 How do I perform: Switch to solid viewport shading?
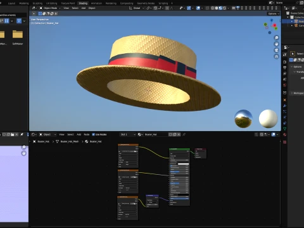217,8
